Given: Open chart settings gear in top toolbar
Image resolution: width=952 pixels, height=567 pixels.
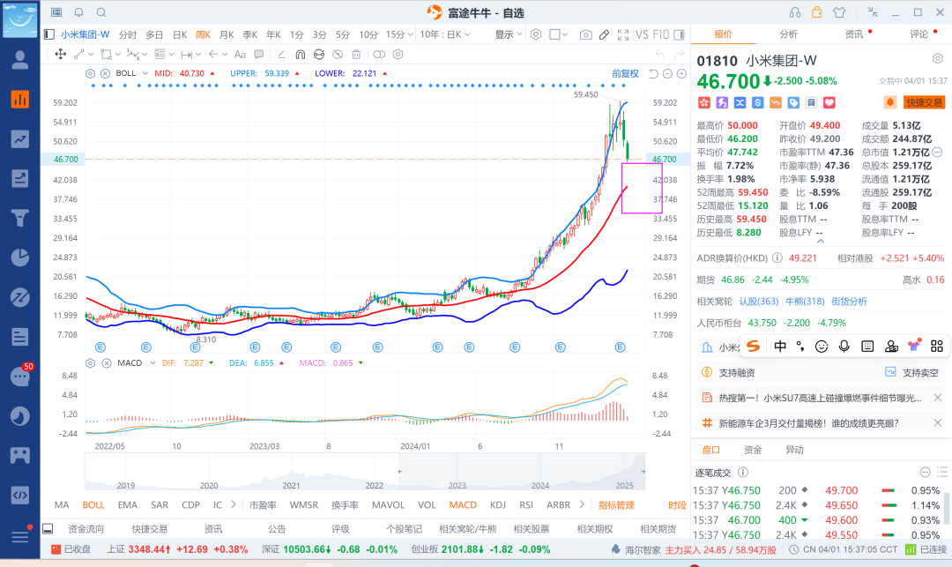Looking at the screenshot, I should coord(536,34).
